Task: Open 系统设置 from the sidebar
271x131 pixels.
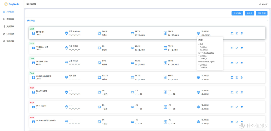Action: (x=10, y=41)
